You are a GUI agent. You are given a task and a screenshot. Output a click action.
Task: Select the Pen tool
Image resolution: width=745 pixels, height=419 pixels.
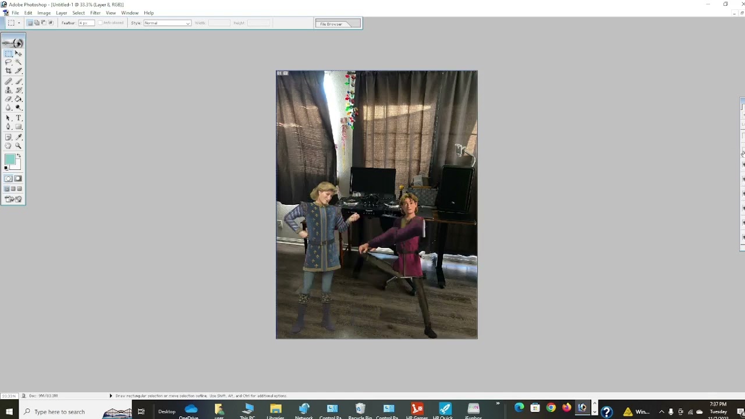tap(8, 126)
